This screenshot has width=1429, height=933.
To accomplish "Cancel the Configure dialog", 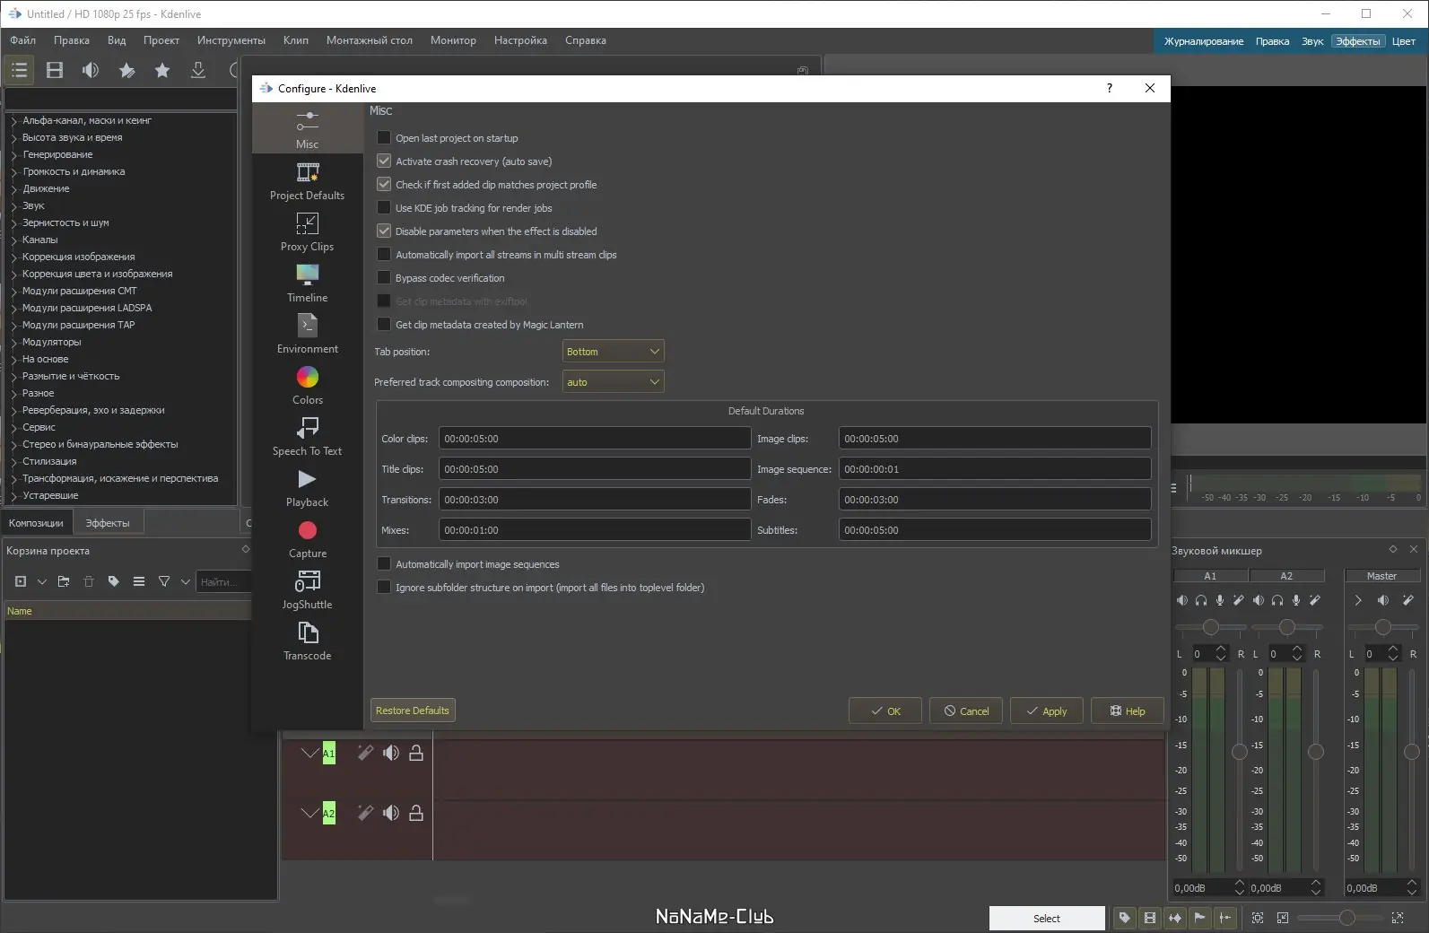I will tap(966, 711).
